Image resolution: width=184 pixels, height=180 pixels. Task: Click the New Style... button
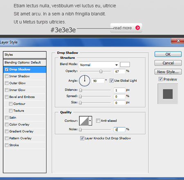[168, 72]
